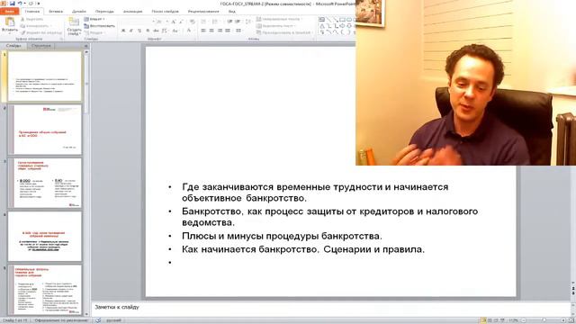Switch to the Outline (Структура) pane tab
This screenshot has height=324, width=576.
[x=40, y=46]
